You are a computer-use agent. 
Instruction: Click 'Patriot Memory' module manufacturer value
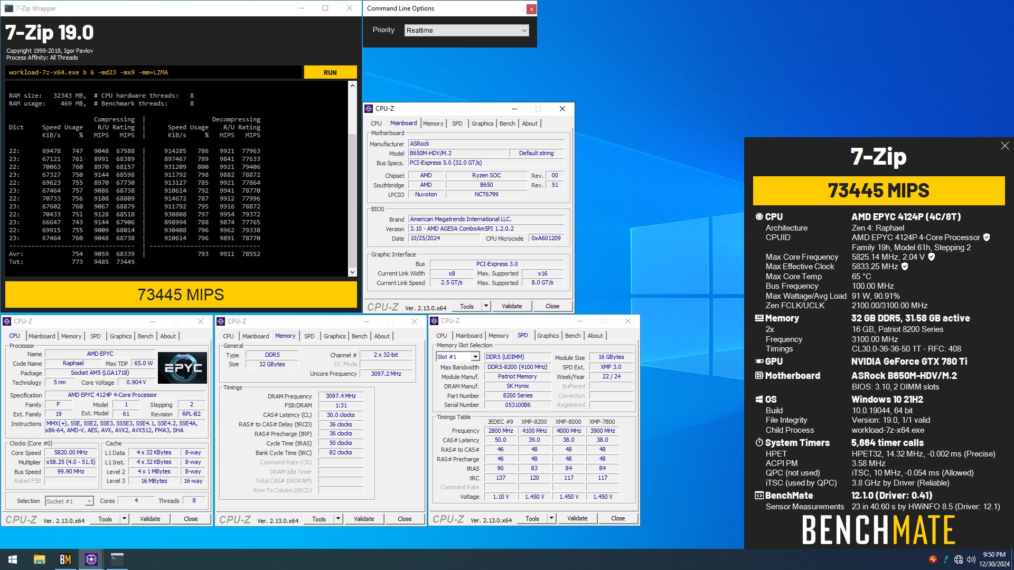pos(517,376)
